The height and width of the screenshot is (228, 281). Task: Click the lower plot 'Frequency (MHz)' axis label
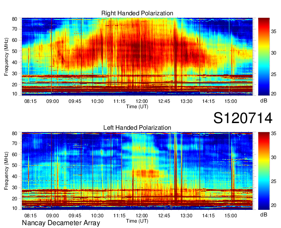coord(6,171)
